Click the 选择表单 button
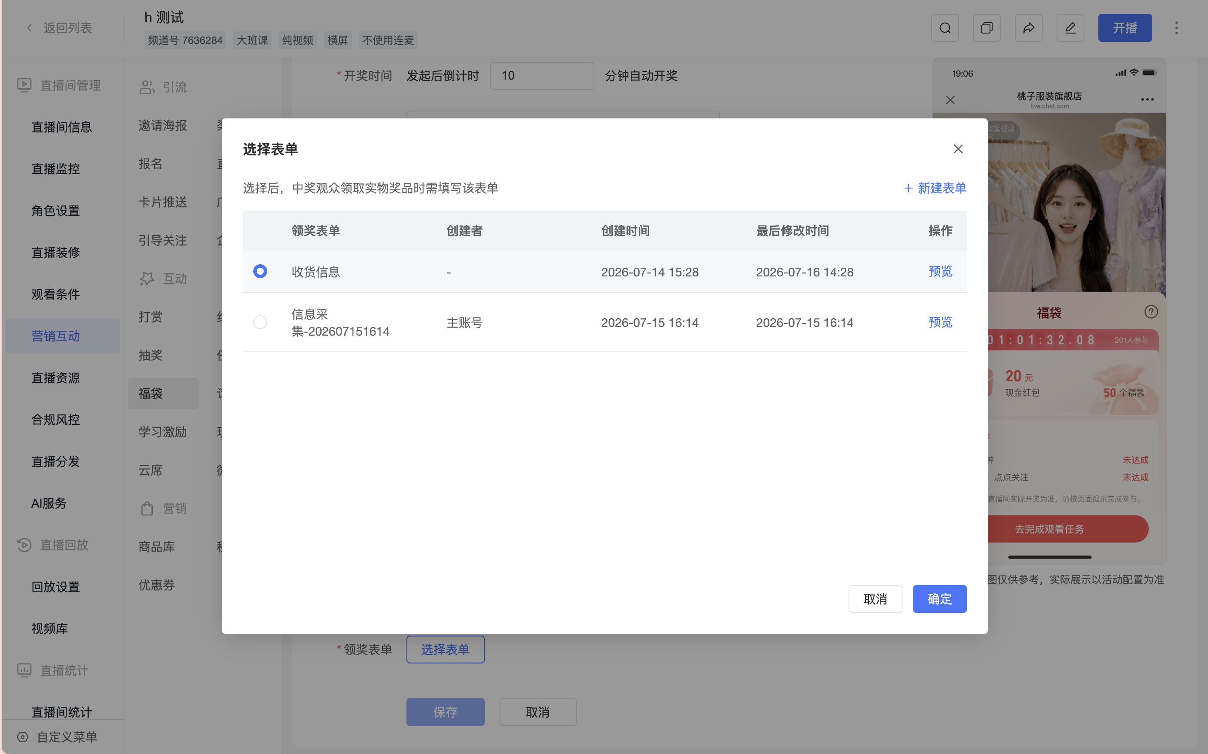 pos(445,649)
